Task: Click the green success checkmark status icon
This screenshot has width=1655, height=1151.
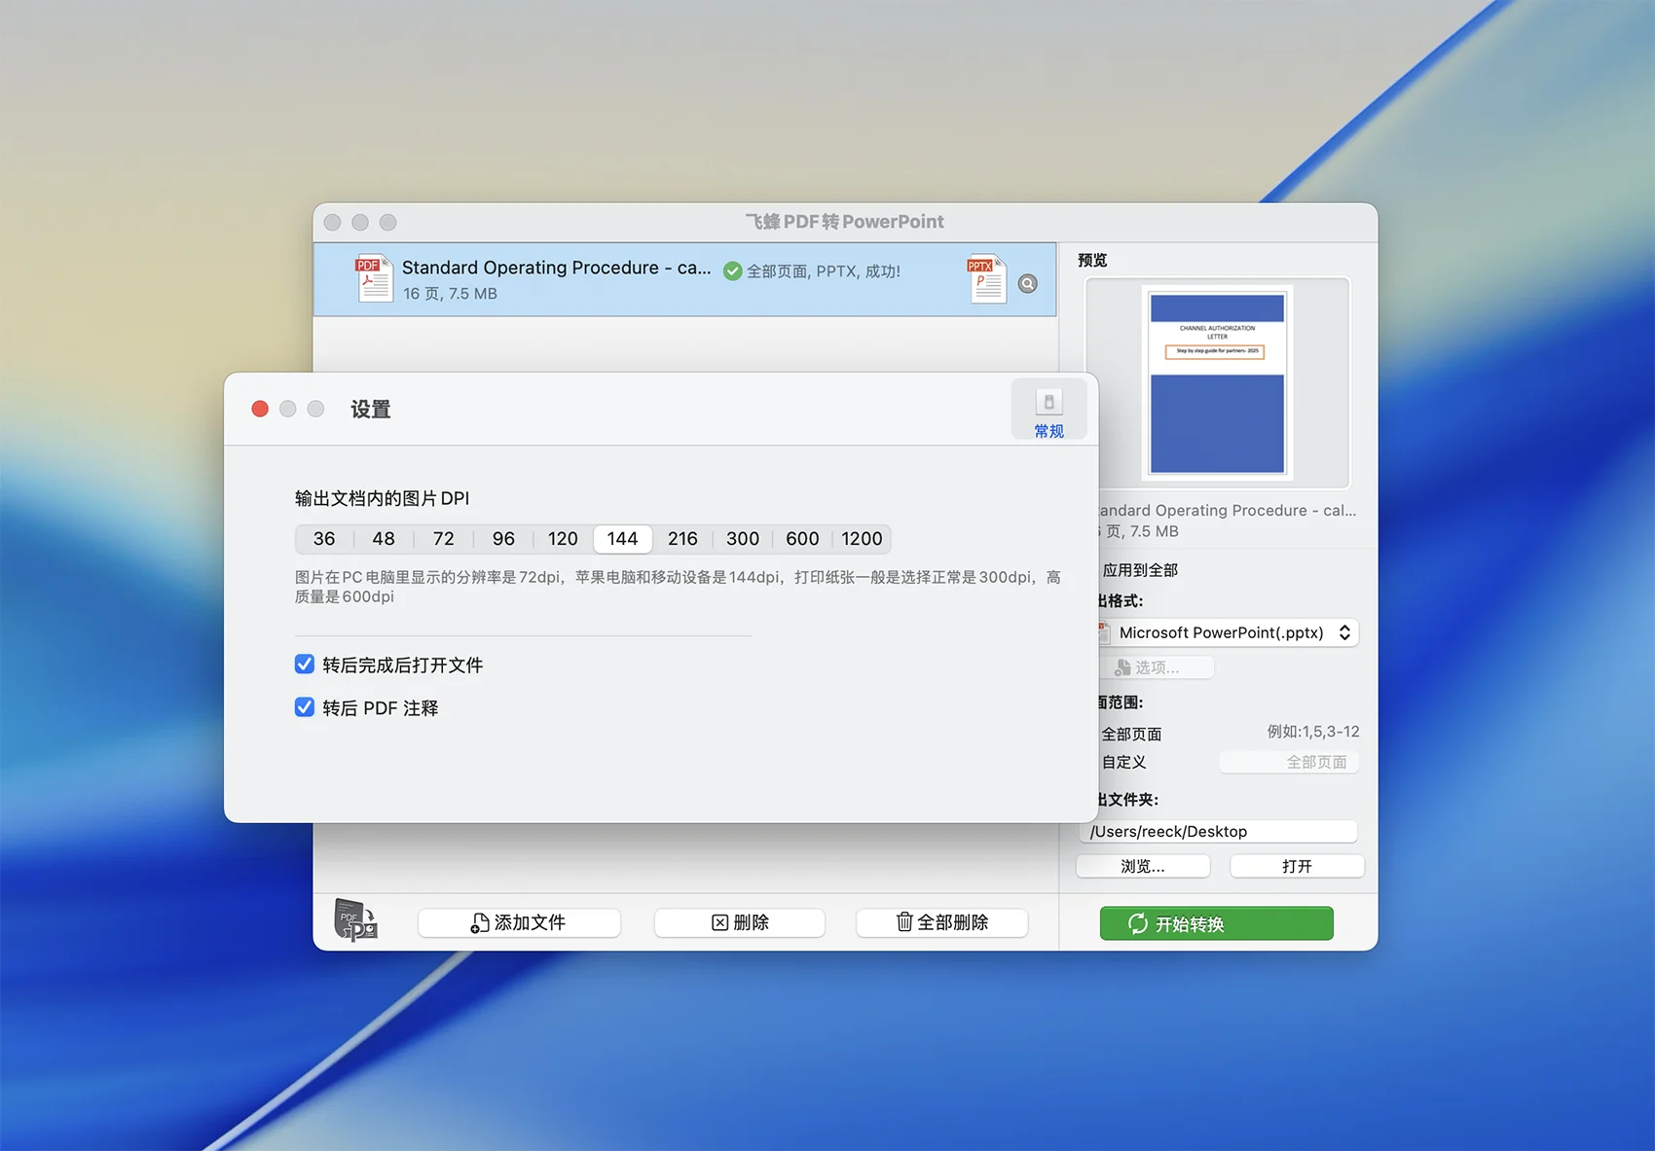Action: click(x=733, y=271)
